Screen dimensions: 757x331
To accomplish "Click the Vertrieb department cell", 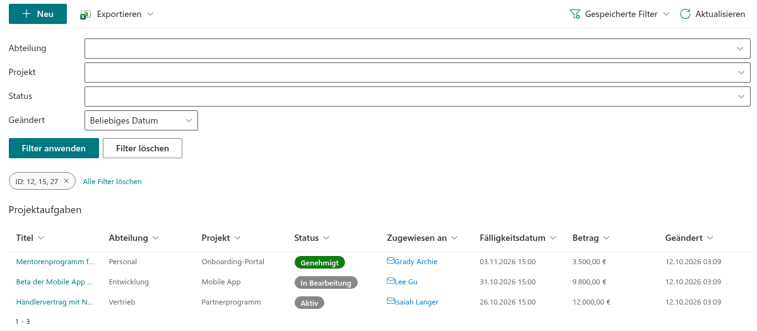I will click(122, 302).
